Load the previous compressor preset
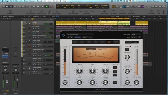This screenshot has height=95, width=168. (x=69, y=37)
